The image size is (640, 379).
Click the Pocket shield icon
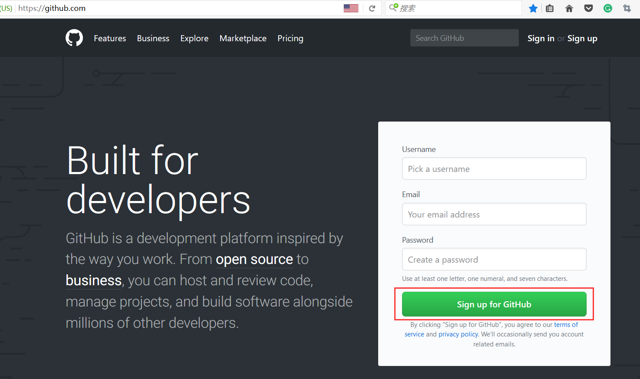click(x=588, y=8)
